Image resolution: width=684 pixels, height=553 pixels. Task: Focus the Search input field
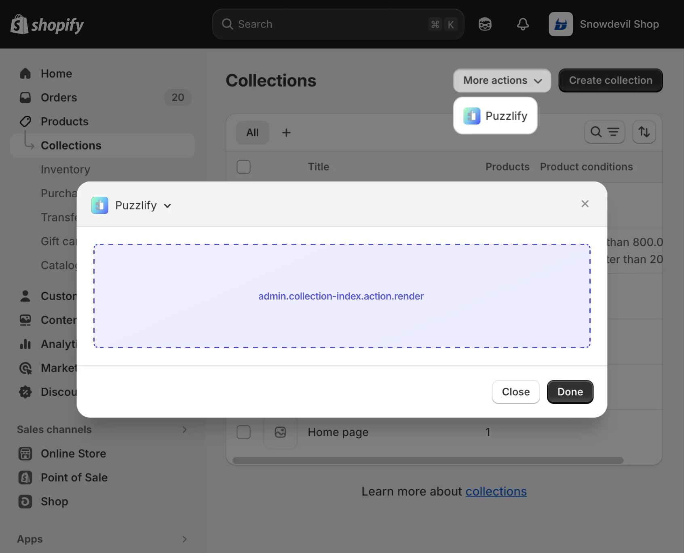(338, 24)
